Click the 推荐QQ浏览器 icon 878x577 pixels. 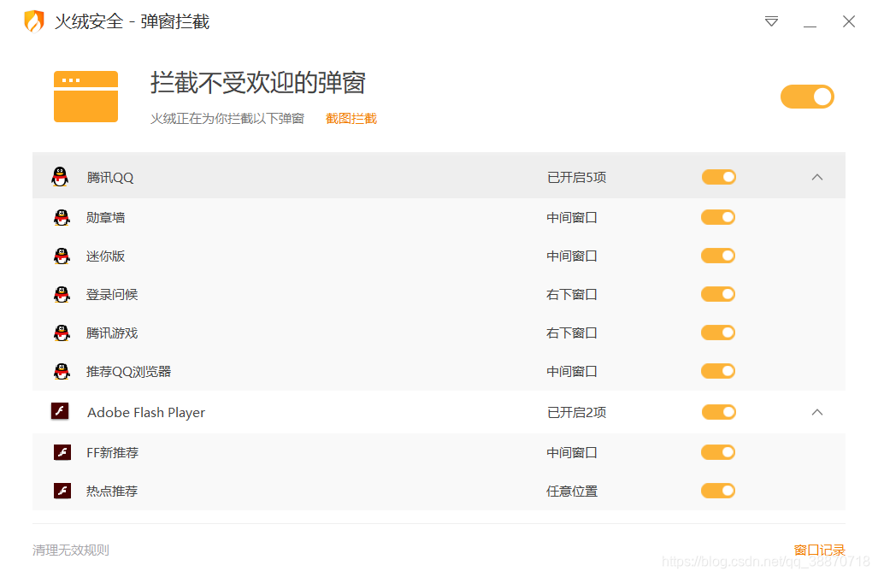tap(61, 371)
